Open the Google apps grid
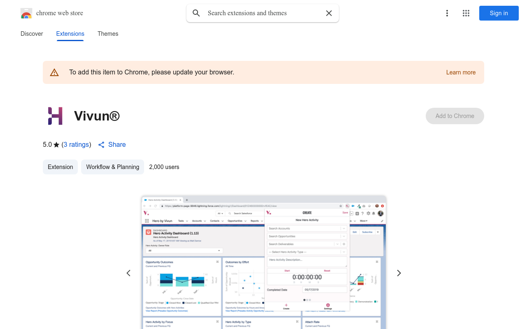Viewport: 527px width, 329px height. 466,13
